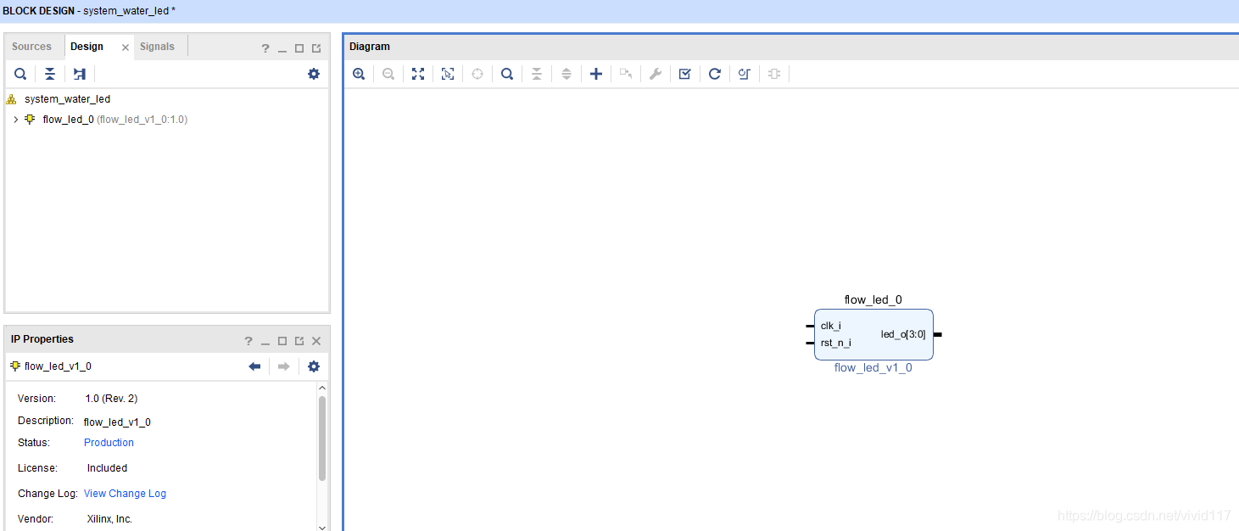This screenshot has width=1239, height=531.
Task: Go forward in IP Properties
Action: (x=284, y=366)
